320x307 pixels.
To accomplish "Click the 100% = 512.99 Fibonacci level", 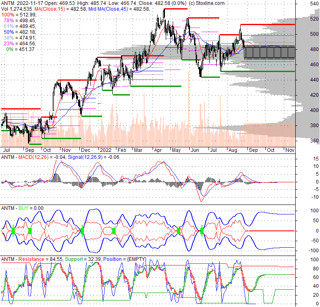I will [19, 15].
